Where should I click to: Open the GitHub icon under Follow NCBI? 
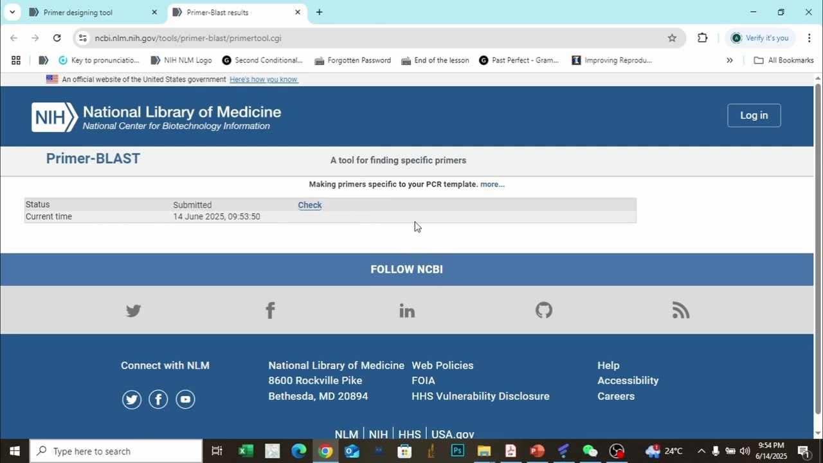pos(544,311)
